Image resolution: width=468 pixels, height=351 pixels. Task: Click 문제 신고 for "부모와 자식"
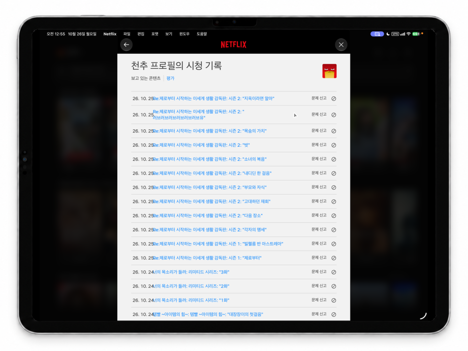coord(319,187)
